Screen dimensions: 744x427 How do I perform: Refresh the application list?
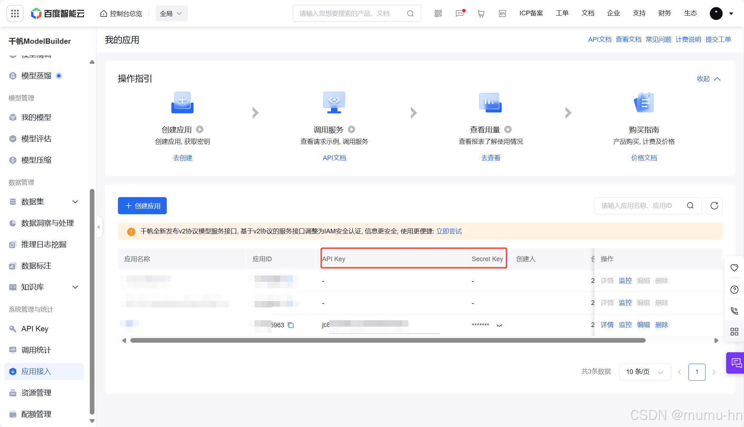click(x=714, y=206)
